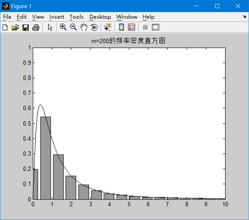Dock the figure using corner arrow
Screen dimensions: 249x220
(244, 17)
